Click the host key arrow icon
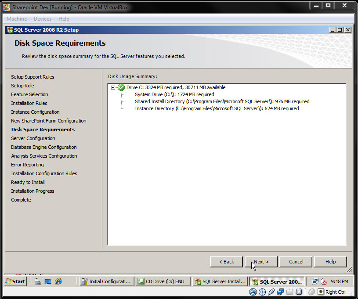358x299 pixels. (x=321, y=292)
